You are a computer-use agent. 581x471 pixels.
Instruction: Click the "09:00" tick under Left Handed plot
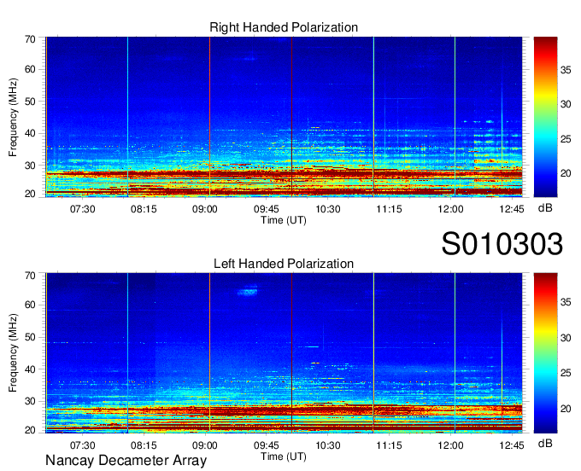click(x=205, y=445)
